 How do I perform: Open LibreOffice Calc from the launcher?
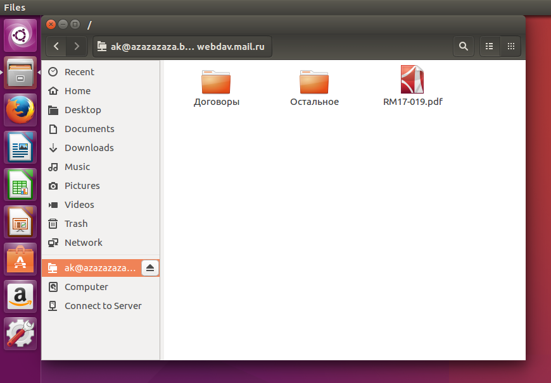[21, 185]
